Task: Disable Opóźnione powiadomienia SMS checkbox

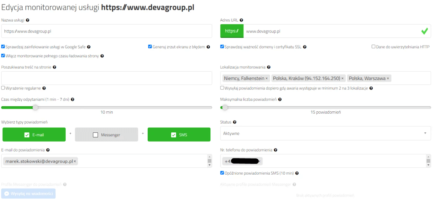Action: (222, 173)
